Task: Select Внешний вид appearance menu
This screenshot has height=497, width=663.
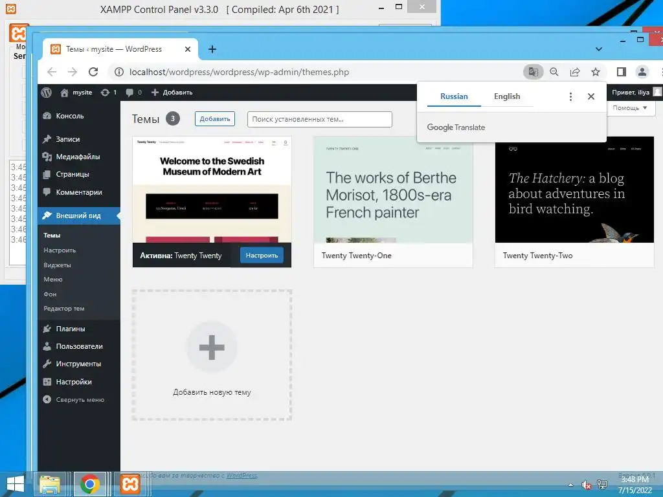Action: (x=78, y=215)
